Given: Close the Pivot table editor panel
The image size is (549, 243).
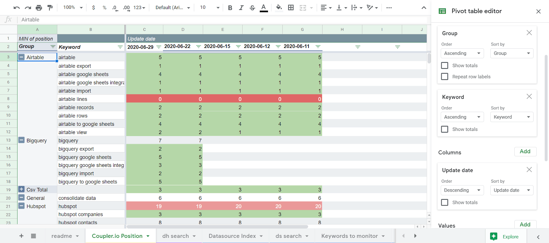Looking at the screenshot, I should pyautogui.click(x=538, y=11).
